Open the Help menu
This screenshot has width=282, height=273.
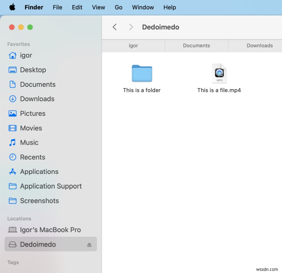pyautogui.click(x=170, y=7)
